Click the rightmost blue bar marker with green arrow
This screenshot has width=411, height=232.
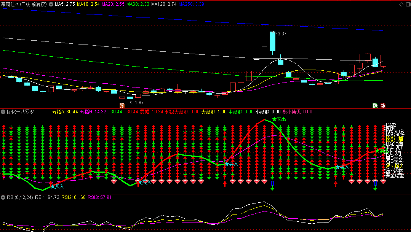(x=375, y=183)
